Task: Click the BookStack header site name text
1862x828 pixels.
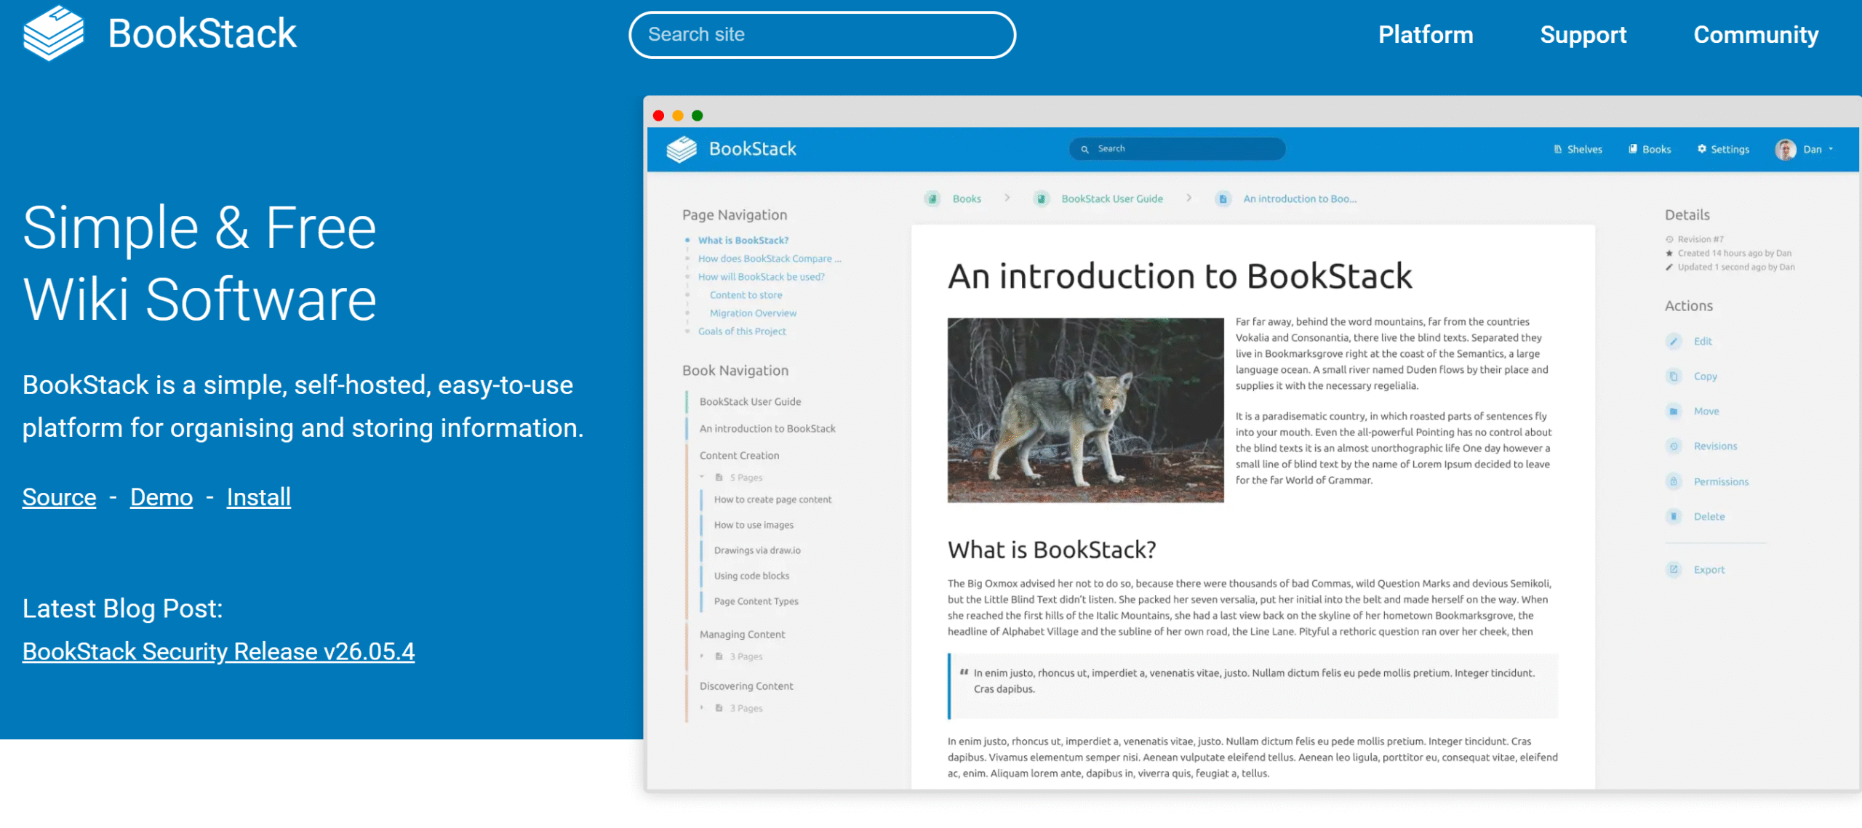Action: (x=202, y=33)
